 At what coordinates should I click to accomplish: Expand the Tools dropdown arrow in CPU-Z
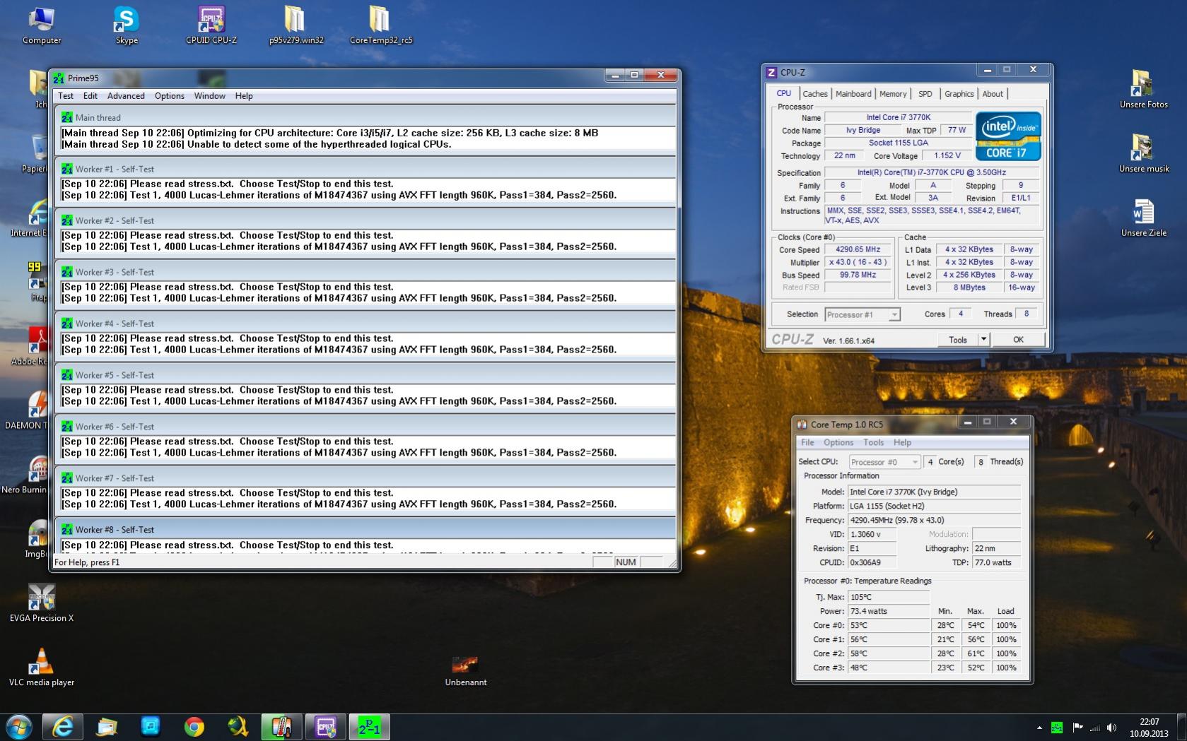pyautogui.click(x=983, y=340)
